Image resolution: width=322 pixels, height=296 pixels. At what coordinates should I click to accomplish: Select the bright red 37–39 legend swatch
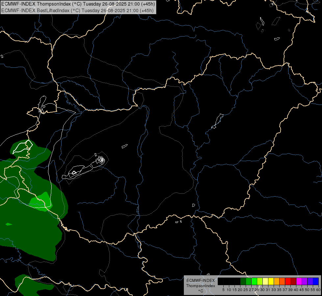288,282
